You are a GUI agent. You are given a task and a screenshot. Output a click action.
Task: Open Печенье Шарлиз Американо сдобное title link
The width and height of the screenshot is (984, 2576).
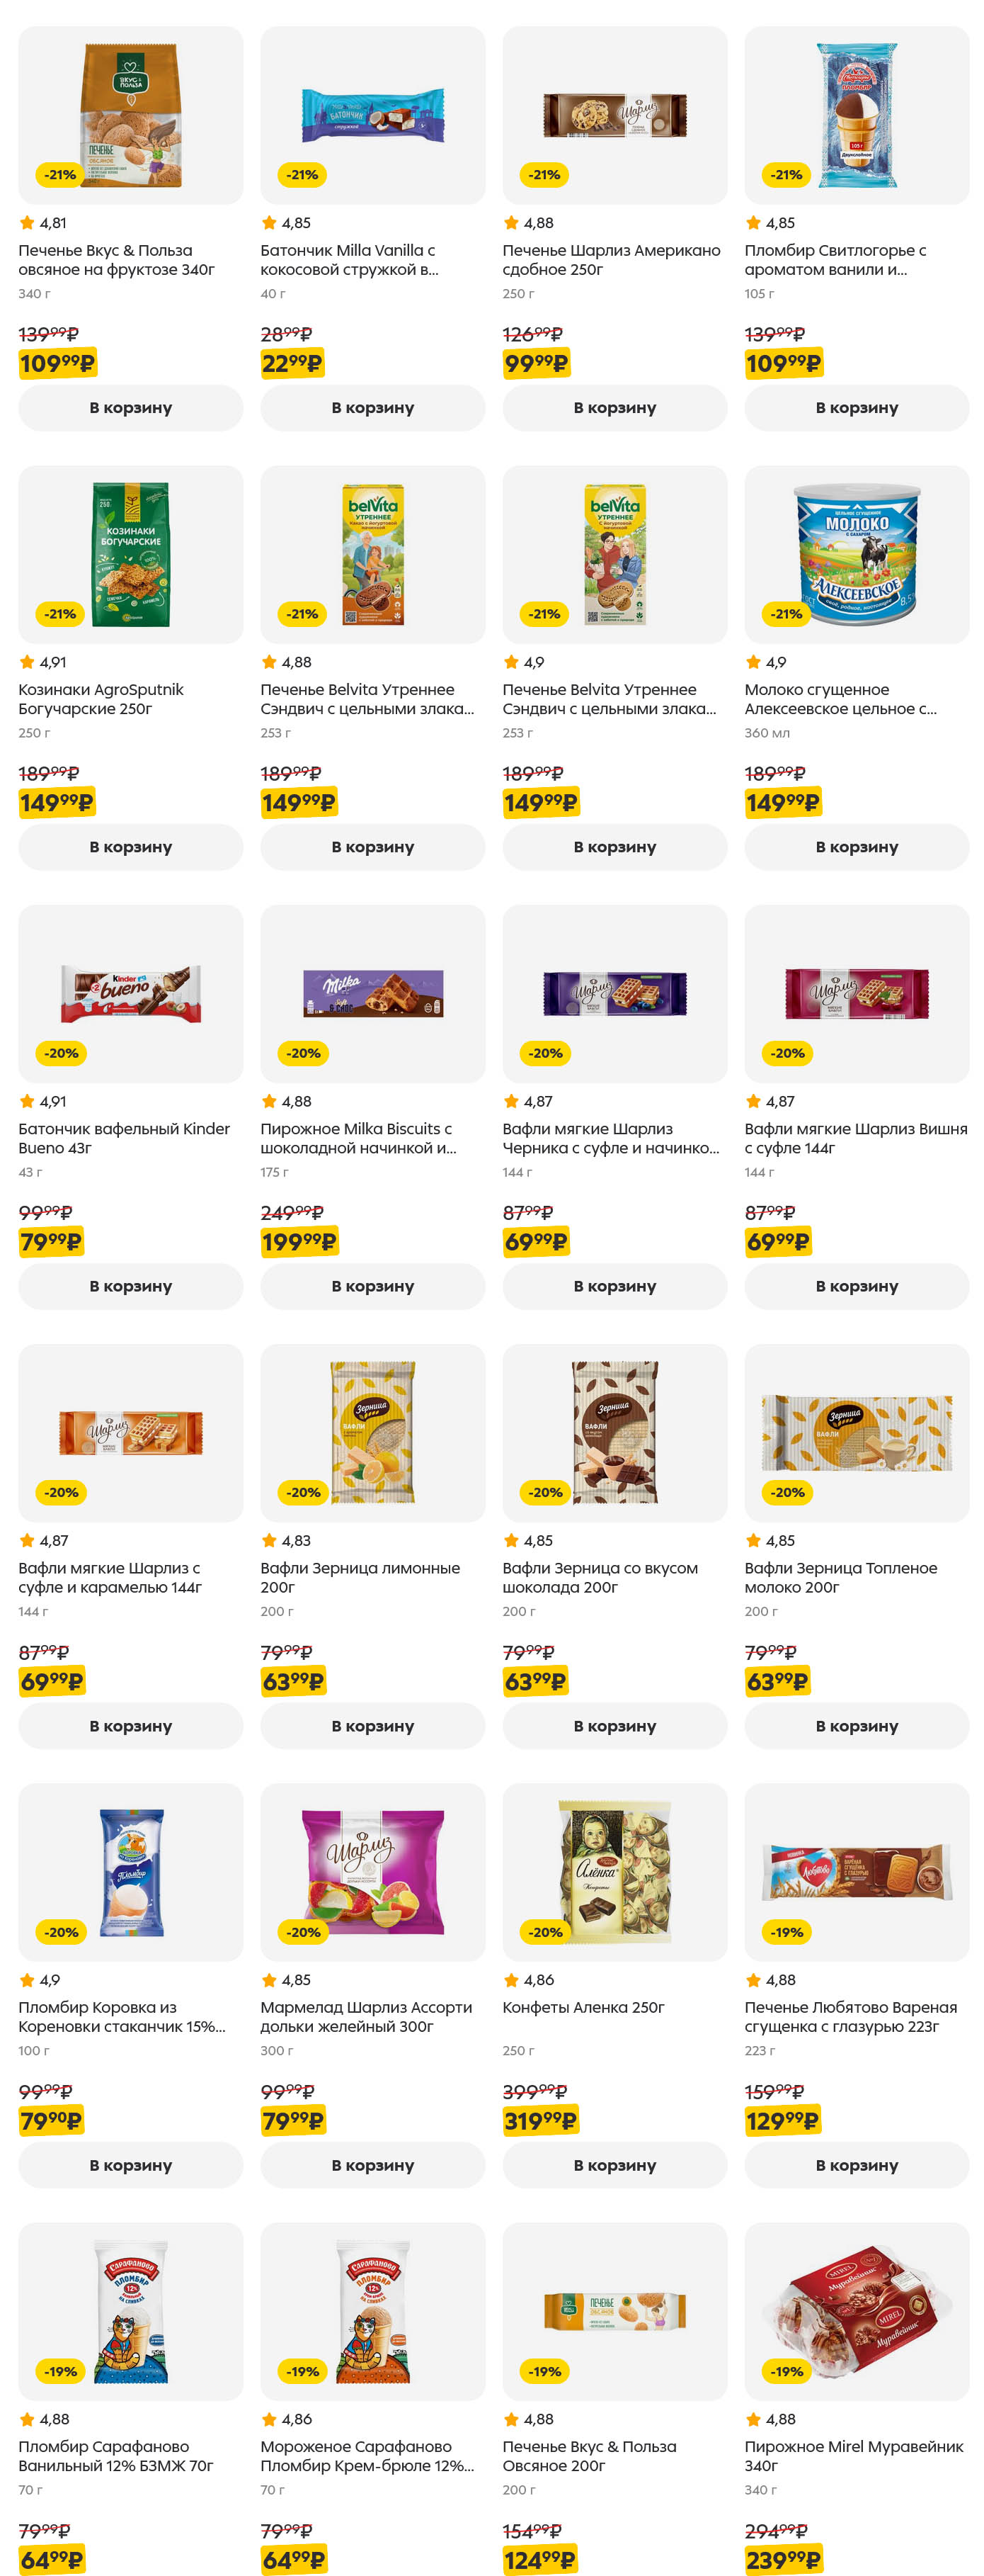pyautogui.click(x=610, y=260)
